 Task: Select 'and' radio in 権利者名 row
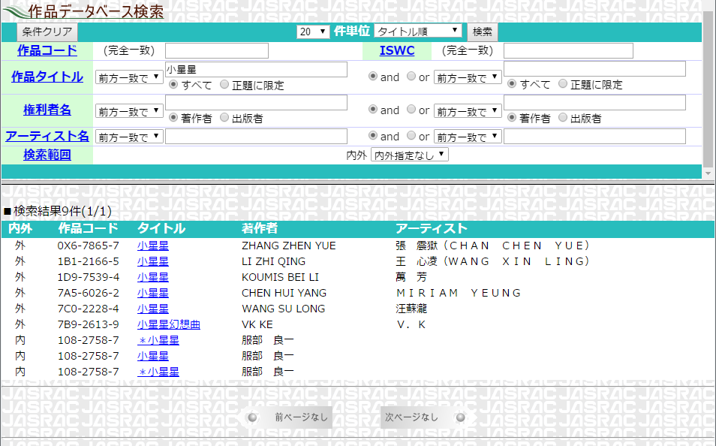[x=373, y=109]
